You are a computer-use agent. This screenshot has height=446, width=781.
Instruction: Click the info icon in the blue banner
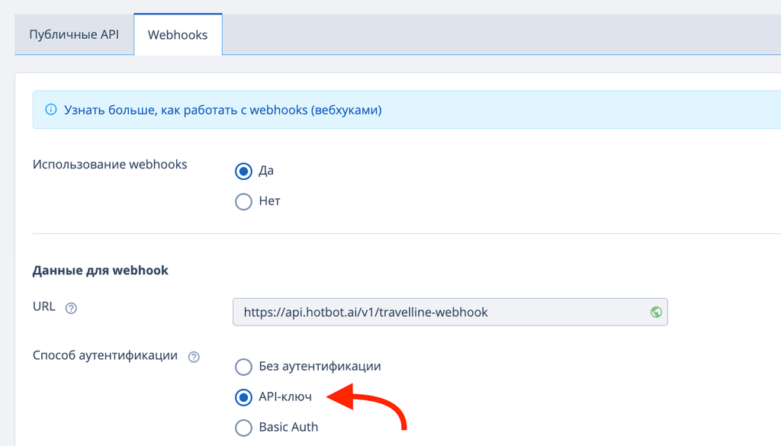click(51, 110)
